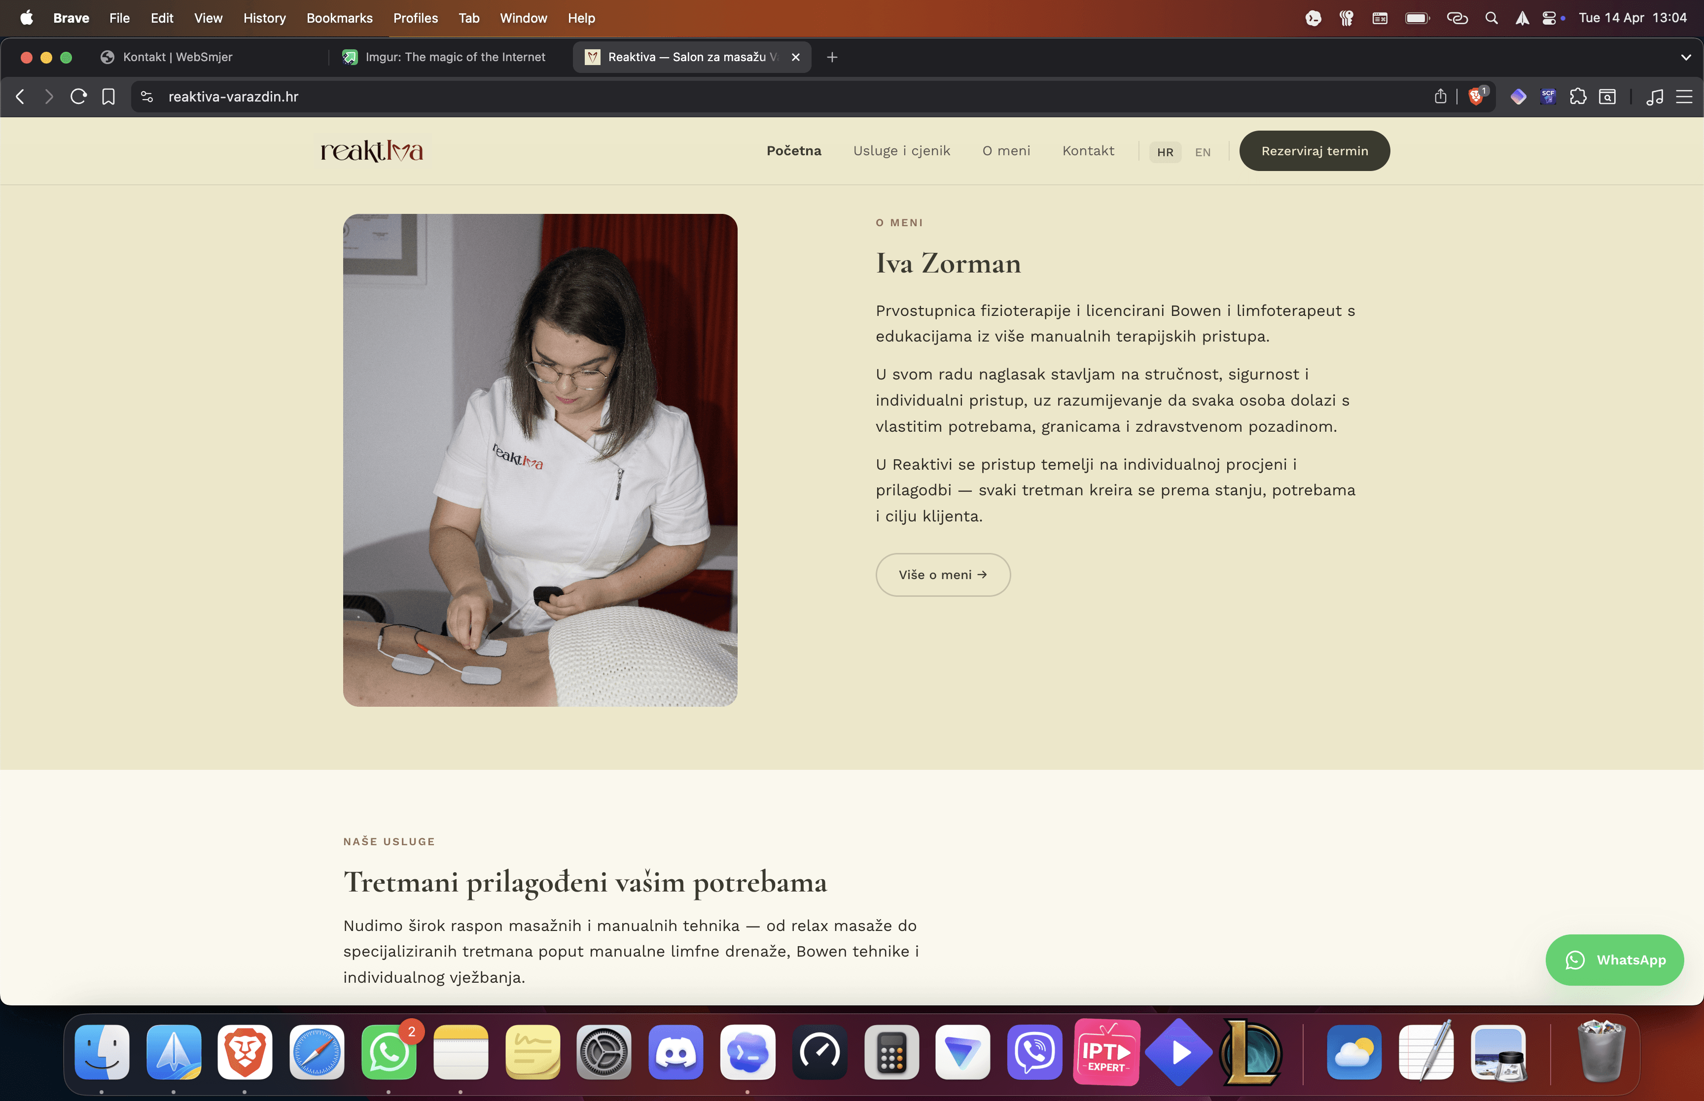This screenshot has width=1704, height=1101.
Task: Switch the site language to EN
Action: point(1203,152)
